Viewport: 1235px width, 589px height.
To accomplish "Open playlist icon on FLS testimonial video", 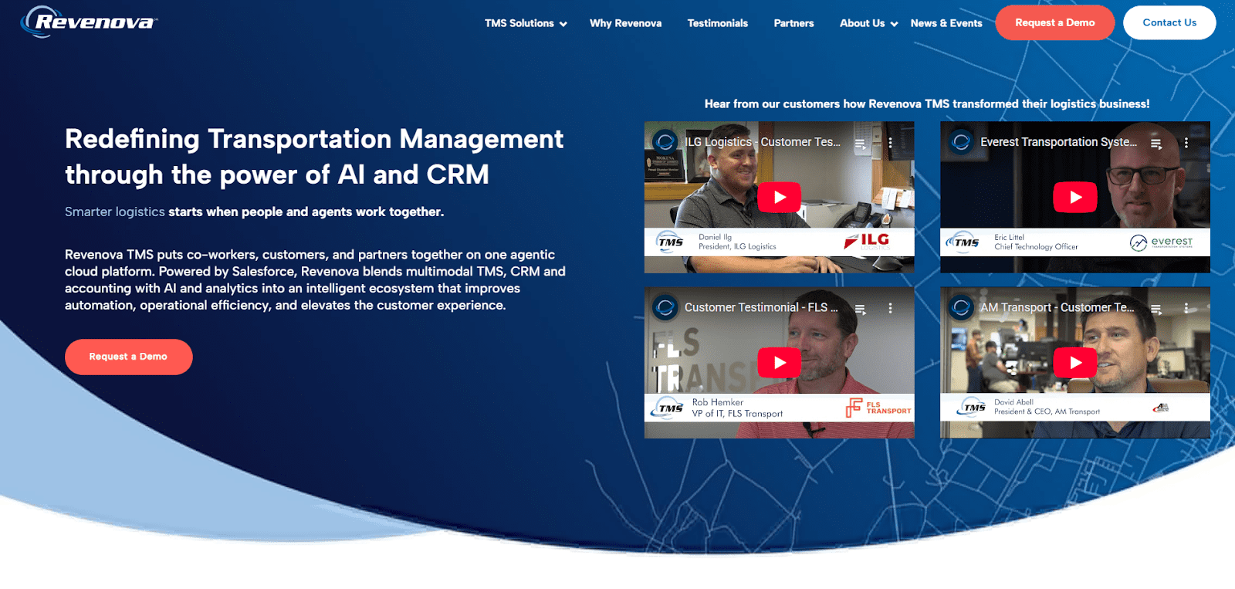I will [x=860, y=308].
